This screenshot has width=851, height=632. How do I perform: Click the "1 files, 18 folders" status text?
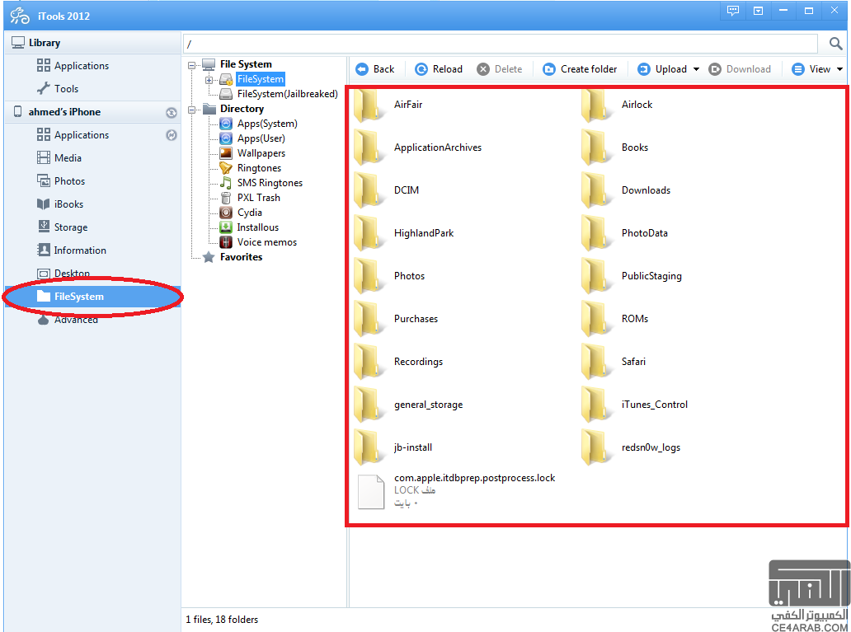(222, 620)
